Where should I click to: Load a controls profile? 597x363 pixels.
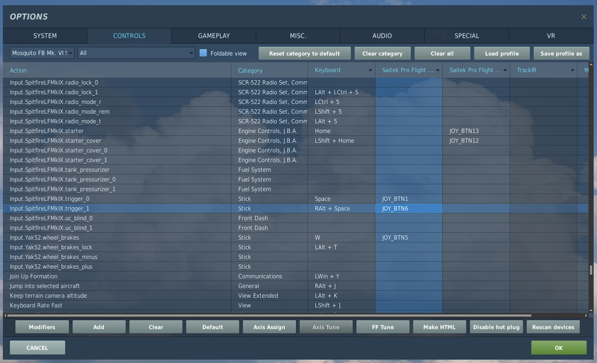tap(501, 53)
